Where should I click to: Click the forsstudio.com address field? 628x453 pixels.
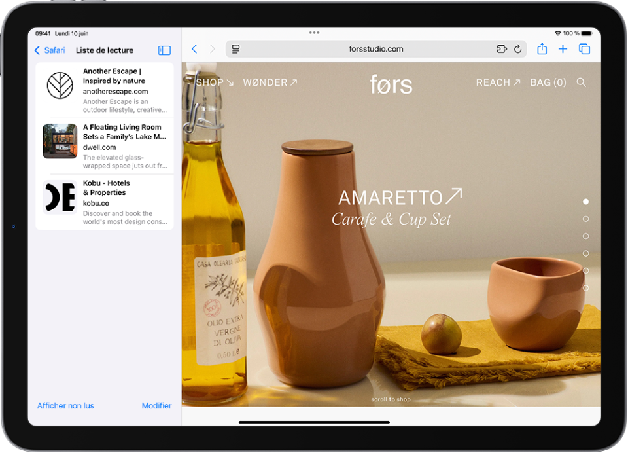click(x=375, y=49)
